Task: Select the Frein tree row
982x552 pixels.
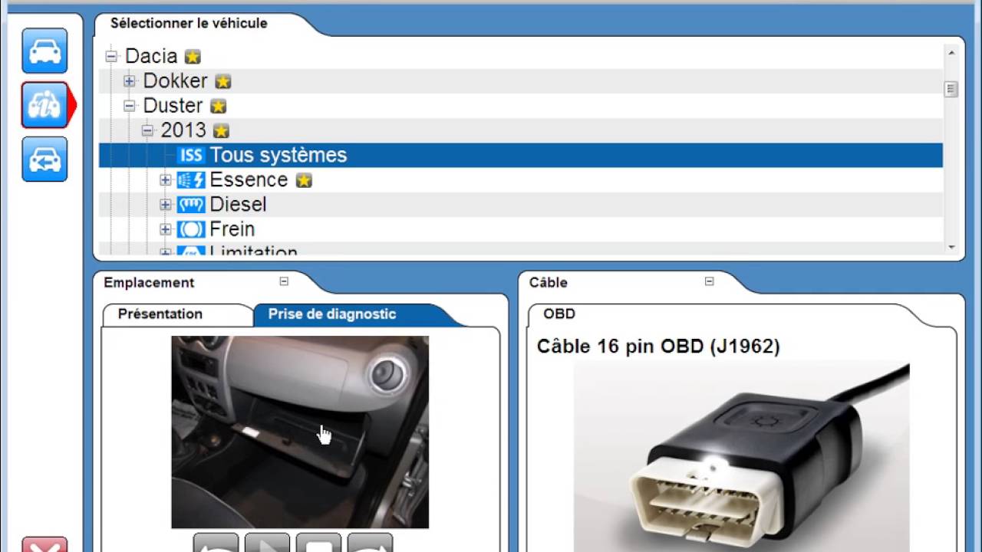Action: tap(521, 229)
